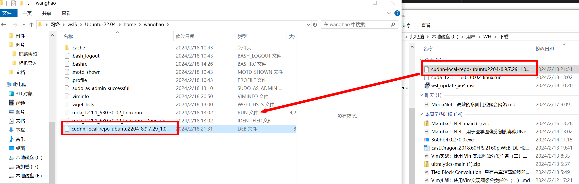
Task: Switch to the 主页 ribbon tab
Action: 27,13
